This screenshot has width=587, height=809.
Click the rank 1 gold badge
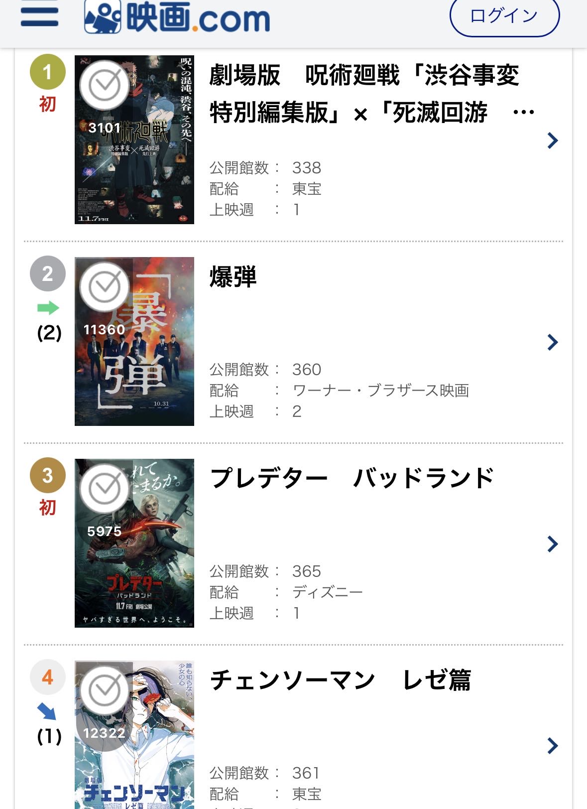click(48, 72)
